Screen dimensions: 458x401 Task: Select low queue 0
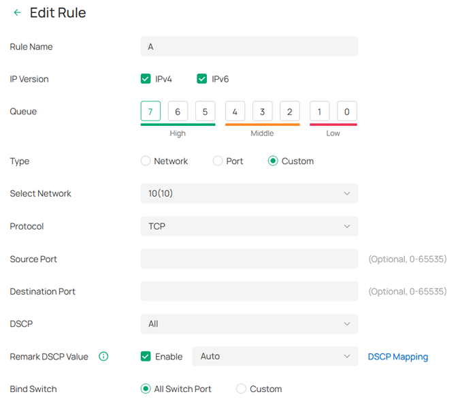click(346, 111)
